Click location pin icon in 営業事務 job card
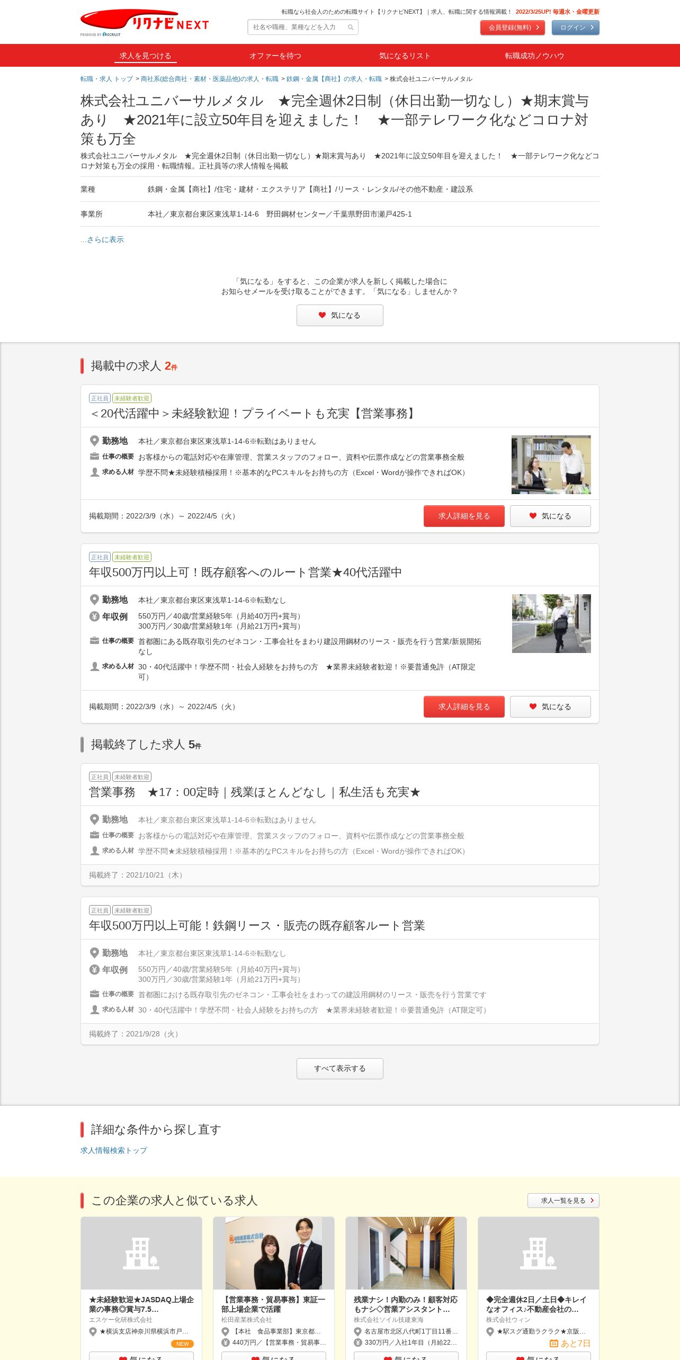 coord(94,441)
